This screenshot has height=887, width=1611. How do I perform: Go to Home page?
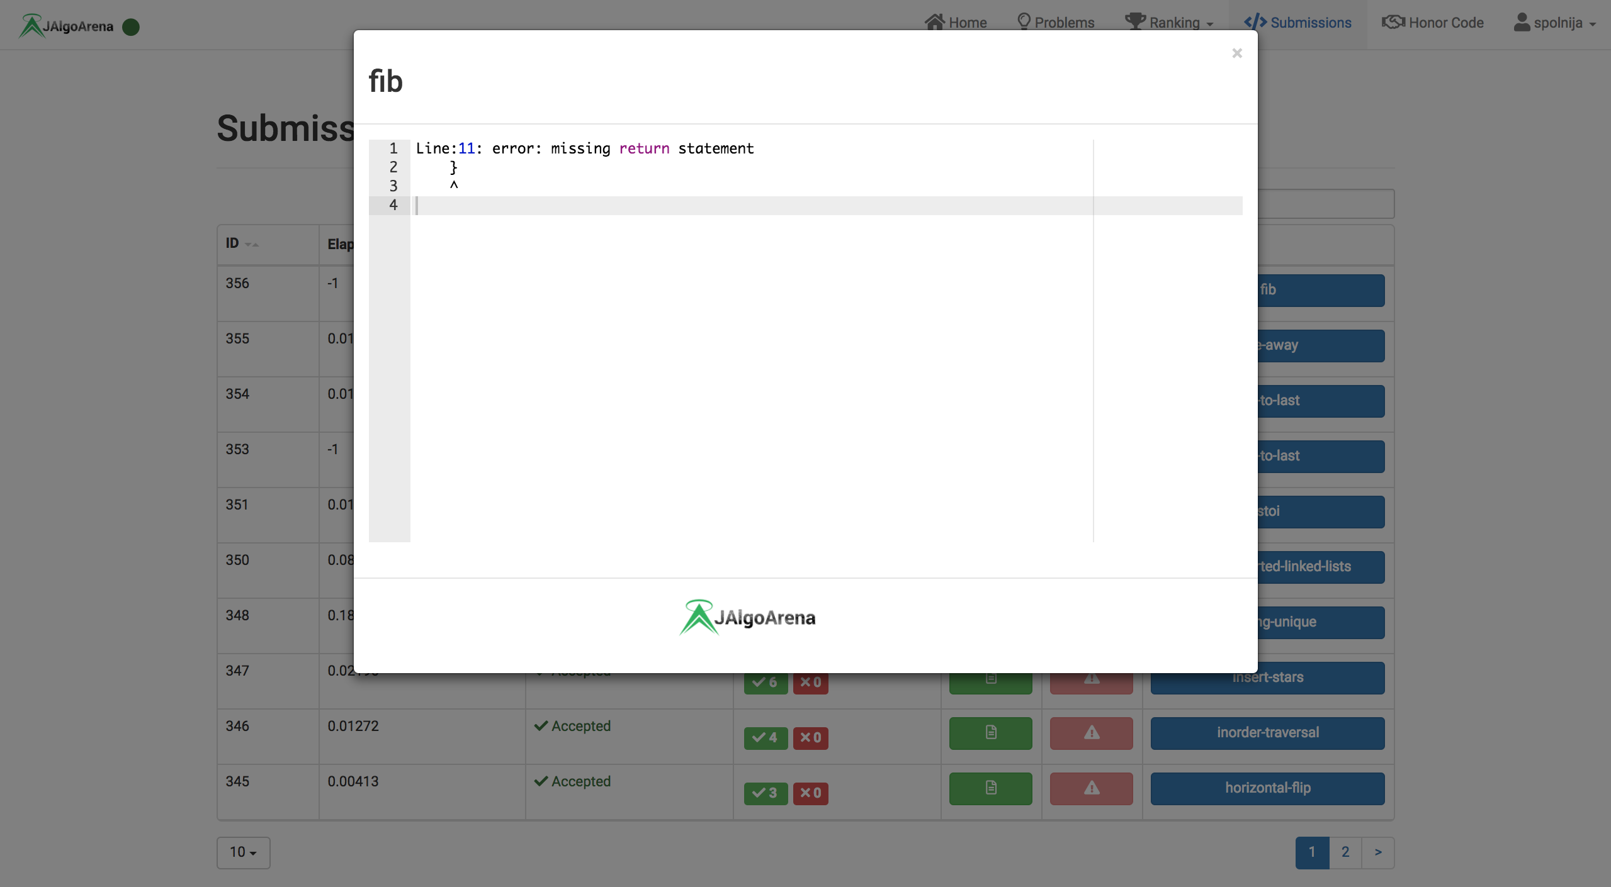point(956,23)
